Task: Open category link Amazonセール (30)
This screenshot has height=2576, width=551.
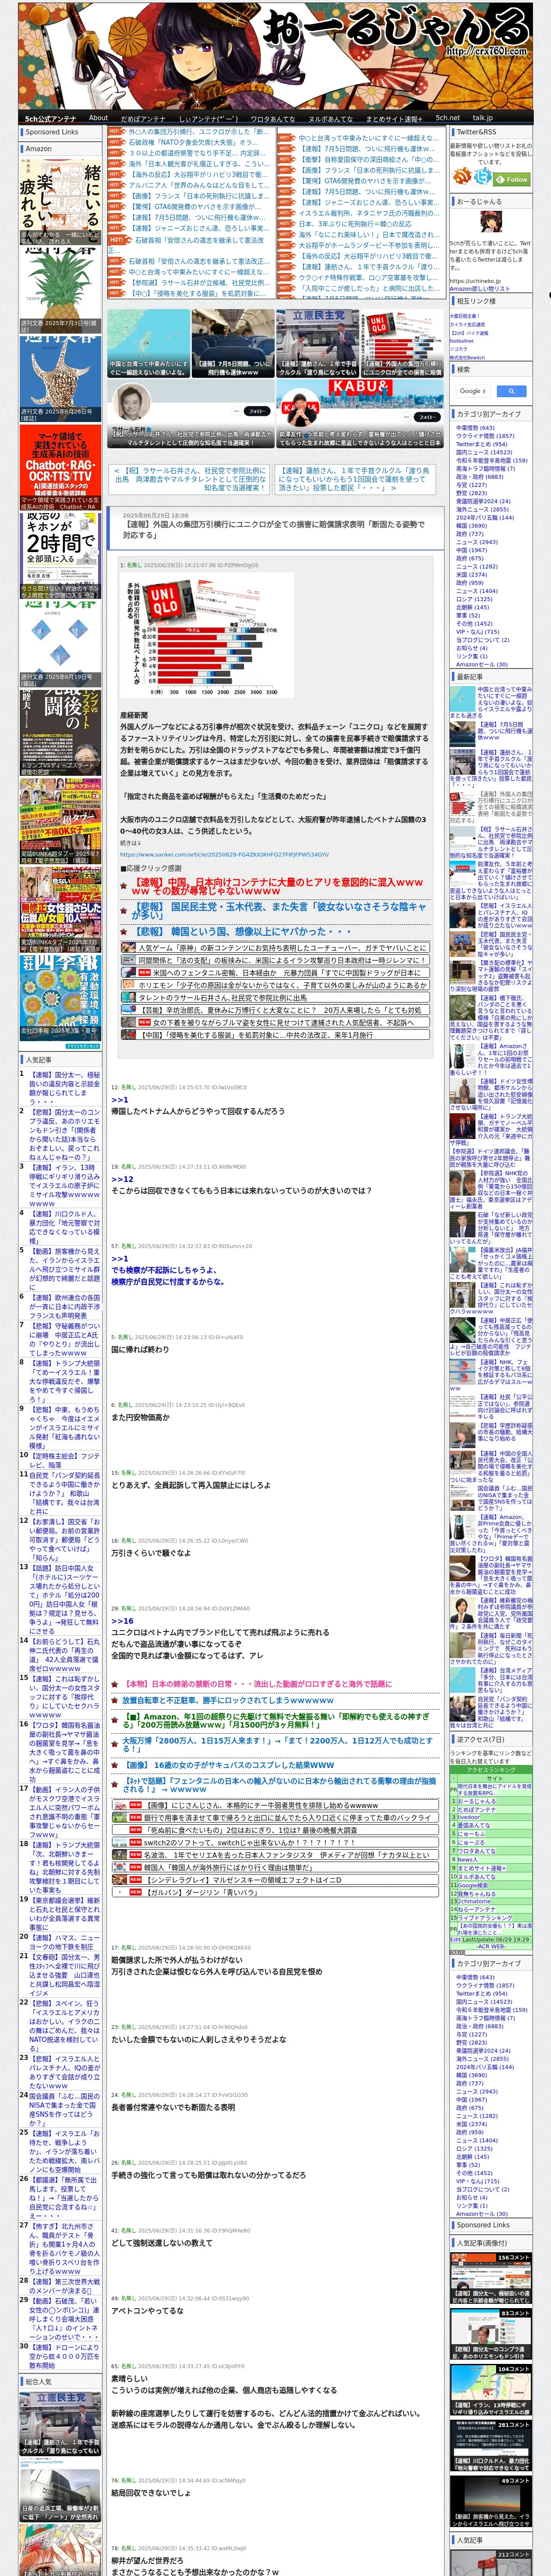Action: click(x=481, y=664)
